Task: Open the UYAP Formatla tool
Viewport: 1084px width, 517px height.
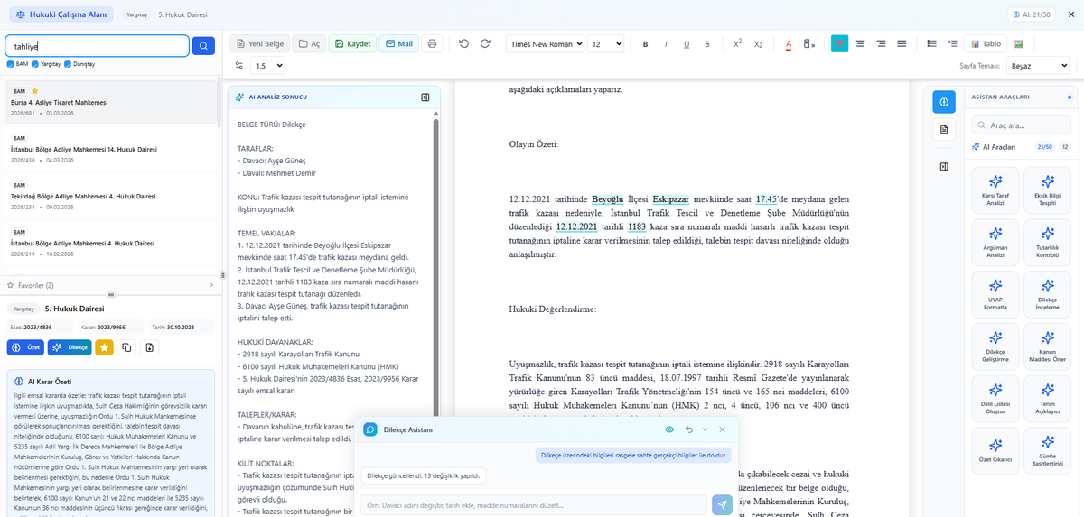Action: pyautogui.click(x=994, y=294)
